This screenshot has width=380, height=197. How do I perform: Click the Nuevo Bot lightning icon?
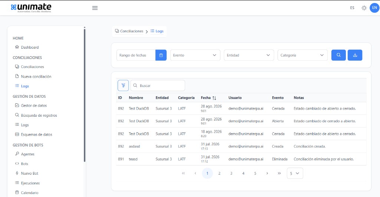[17, 173]
